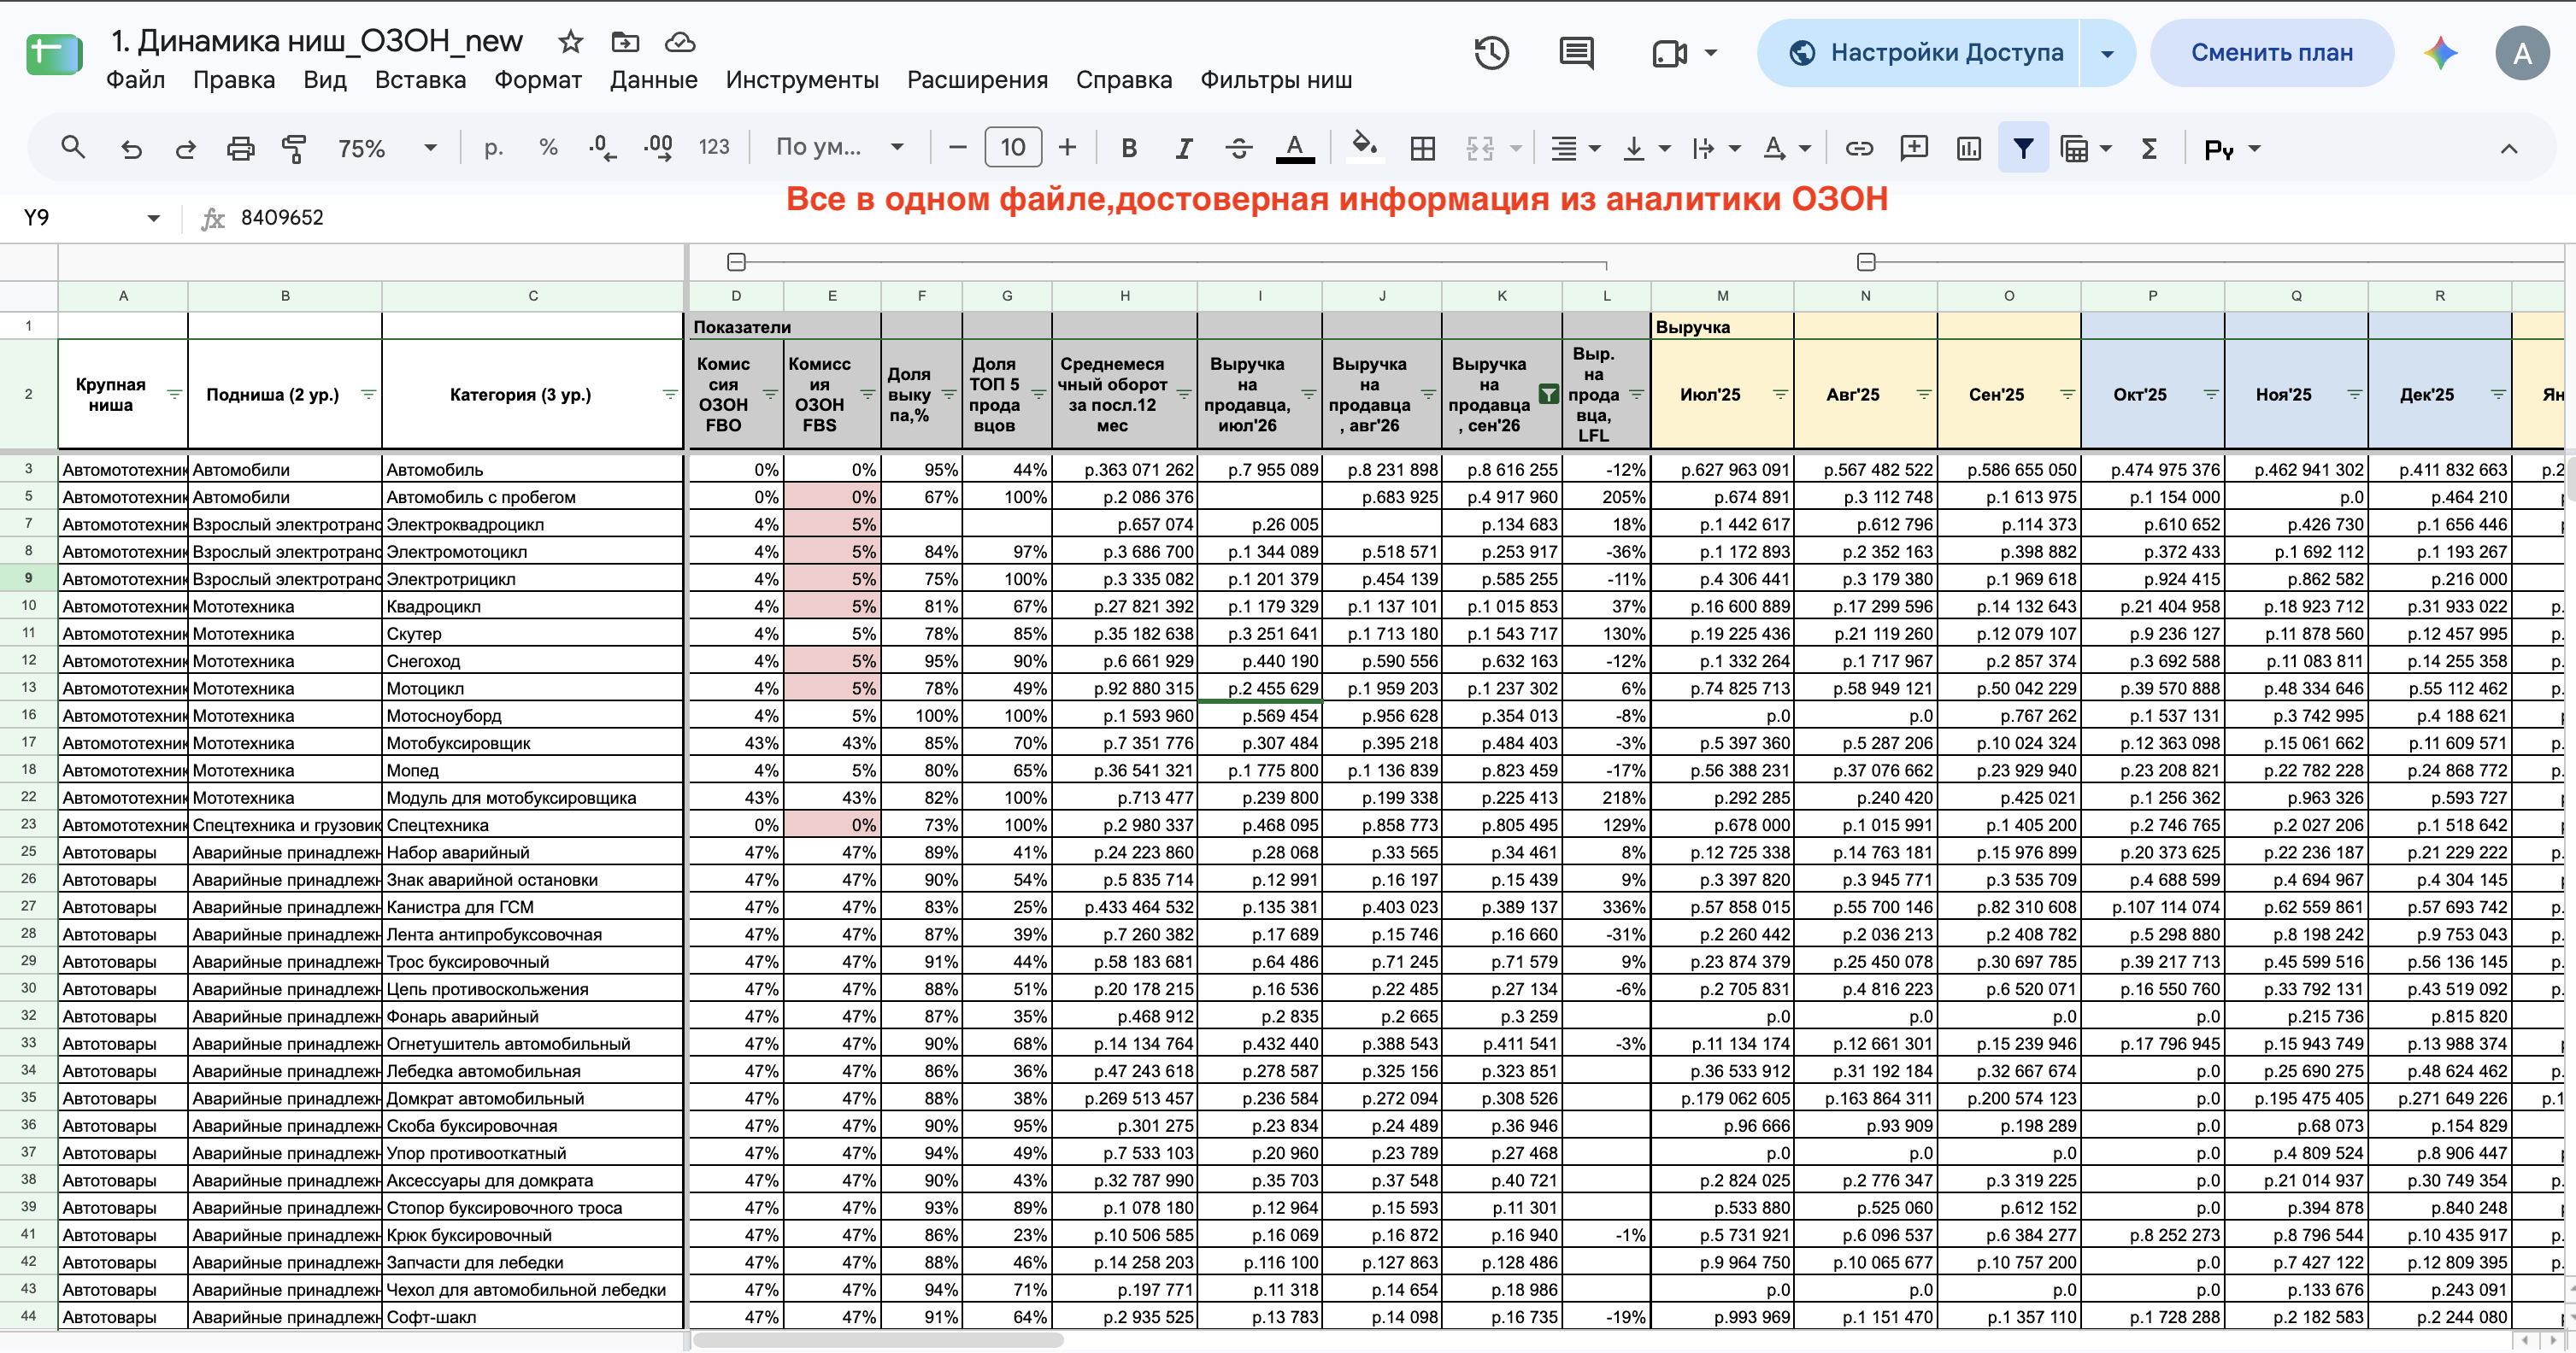Viewport: 2576px width, 1353px height.
Task: Undo the last action
Action: pyautogui.click(x=131, y=149)
